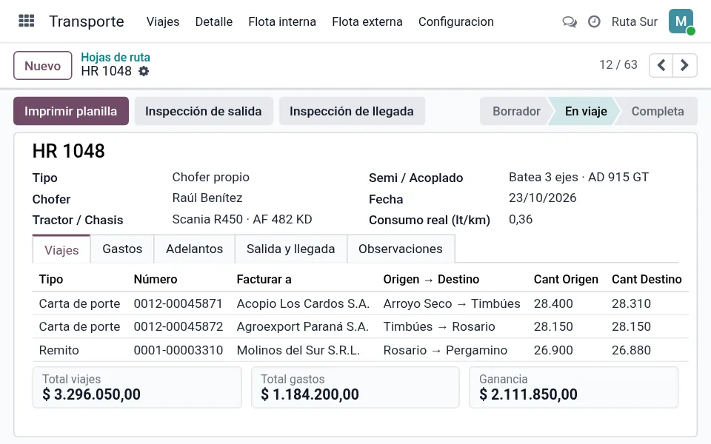Sort by Cant Origen column header
Screen dimensions: 711x444
(566, 279)
